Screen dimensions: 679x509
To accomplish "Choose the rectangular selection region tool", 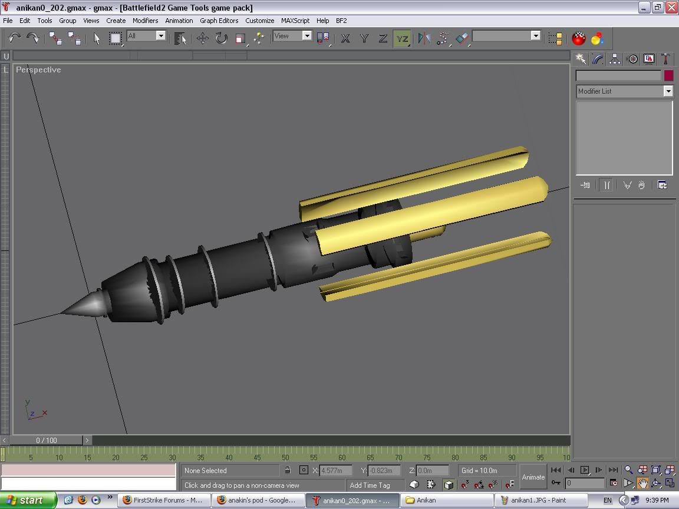I will (115, 38).
